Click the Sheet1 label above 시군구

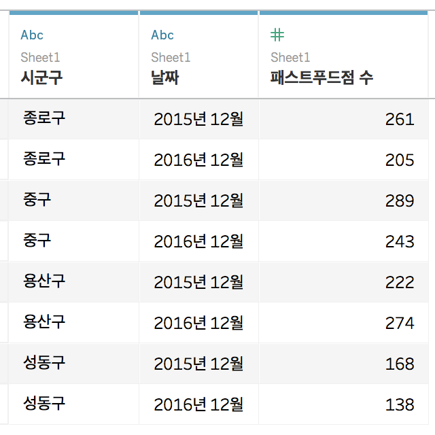[x=40, y=57]
